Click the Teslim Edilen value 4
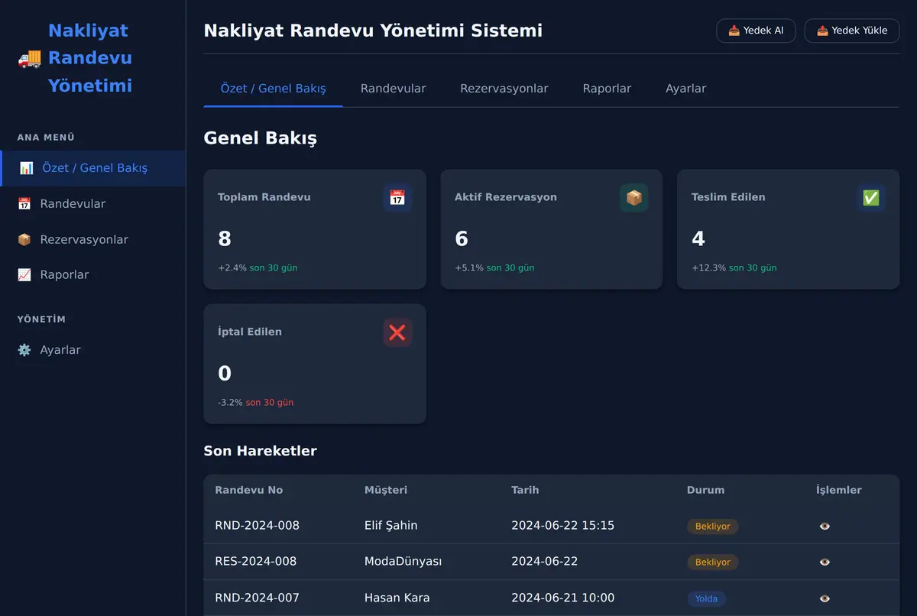This screenshot has height=616, width=917. (x=698, y=239)
